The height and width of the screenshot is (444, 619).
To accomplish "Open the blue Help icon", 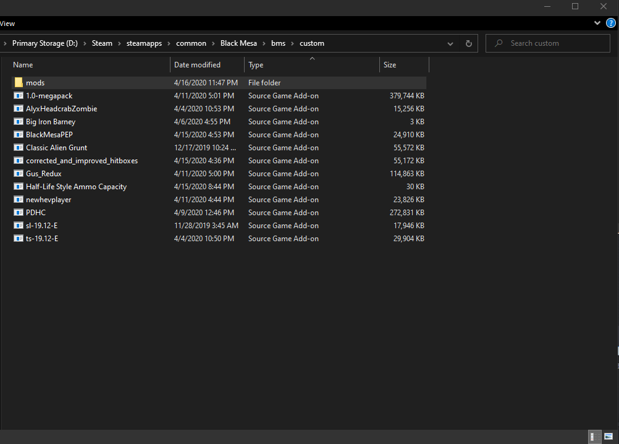I will [x=610, y=23].
